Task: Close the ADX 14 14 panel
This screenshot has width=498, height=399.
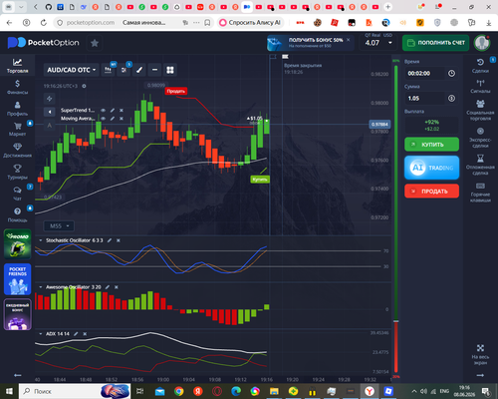Action: coord(85,334)
